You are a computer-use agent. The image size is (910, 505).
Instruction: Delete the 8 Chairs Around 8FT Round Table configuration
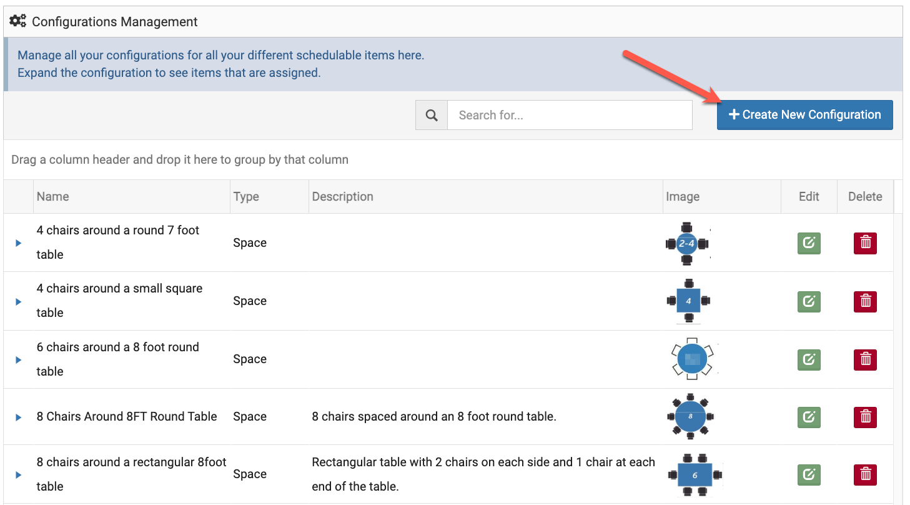tap(865, 416)
